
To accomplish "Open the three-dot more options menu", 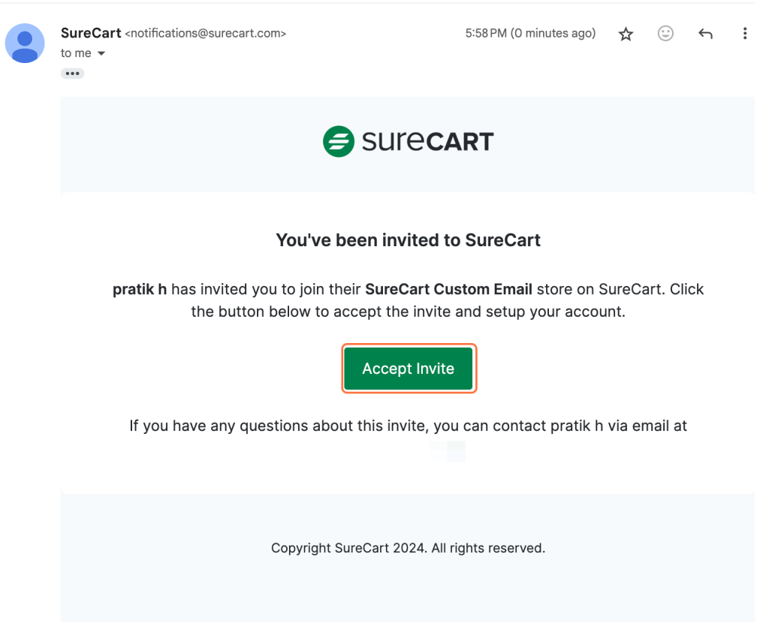I will pyautogui.click(x=744, y=34).
